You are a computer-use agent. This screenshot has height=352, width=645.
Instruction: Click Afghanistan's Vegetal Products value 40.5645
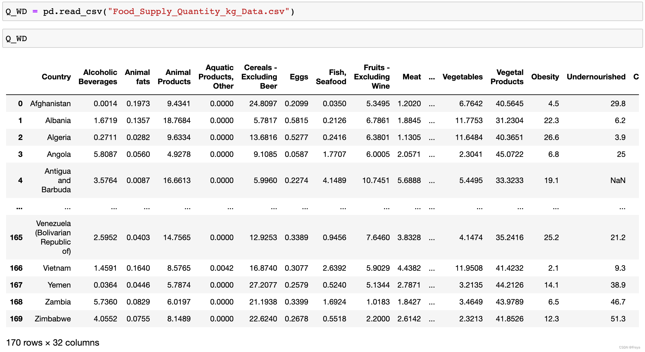click(x=510, y=104)
